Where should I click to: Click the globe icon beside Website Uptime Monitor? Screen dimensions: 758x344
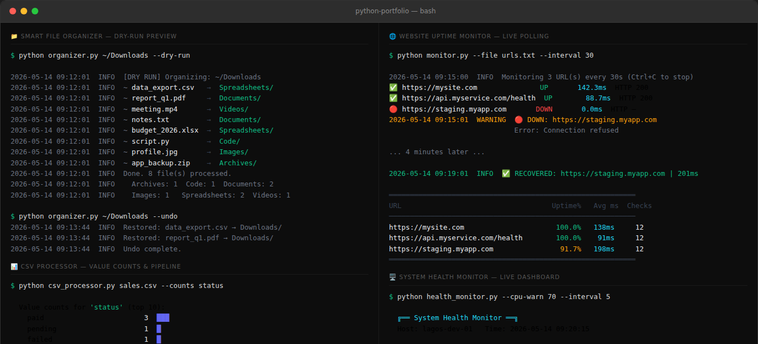(x=393, y=36)
